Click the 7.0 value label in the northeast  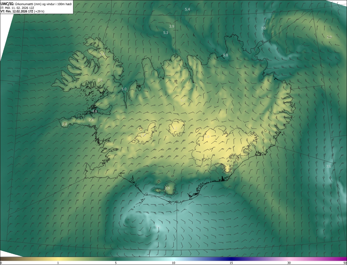tap(263, 28)
